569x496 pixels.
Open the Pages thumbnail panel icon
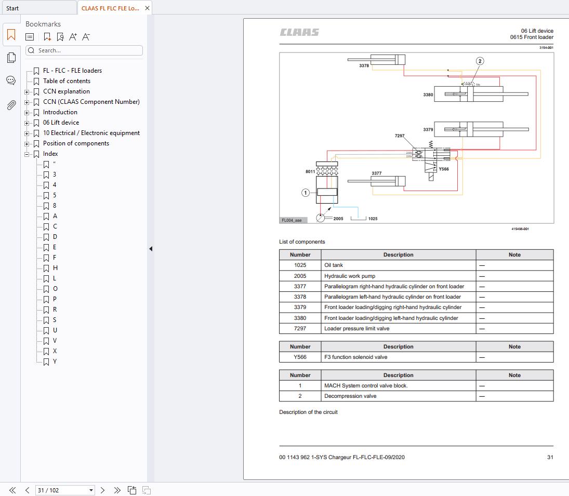[x=11, y=58]
